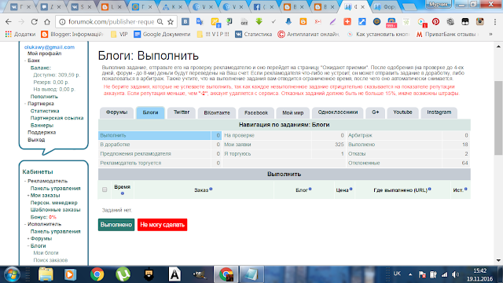Collapse Исполнитель section in Кабинеты
Screen dimensions: 503x283
tap(25, 224)
